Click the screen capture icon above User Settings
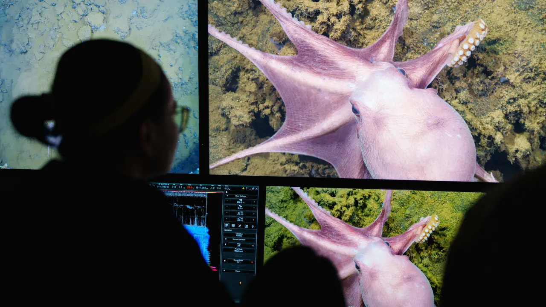 click(x=226, y=192)
